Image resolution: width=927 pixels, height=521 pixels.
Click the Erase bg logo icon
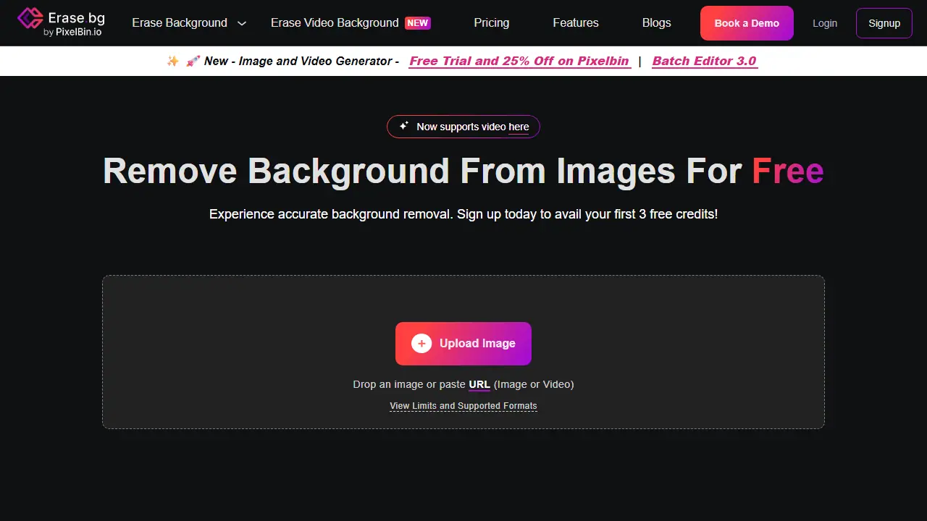click(x=30, y=19)
